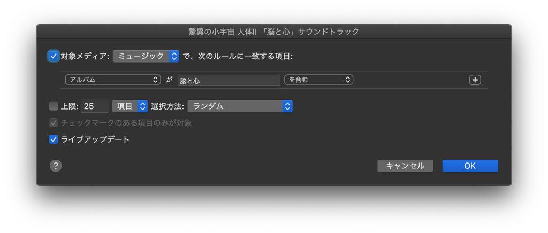
Task: Enable the 上限 limit checkbox
Action: point(54,106)
